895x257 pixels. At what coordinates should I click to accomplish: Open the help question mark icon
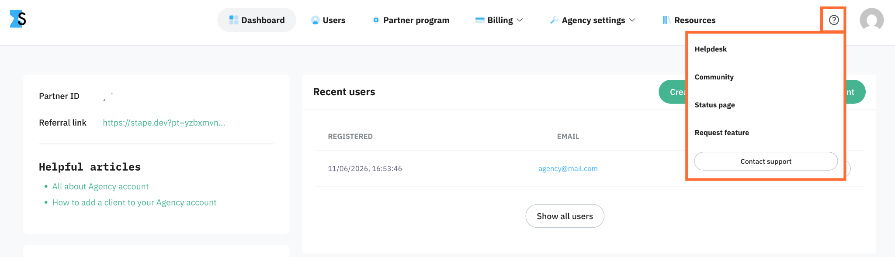[833, 20]
